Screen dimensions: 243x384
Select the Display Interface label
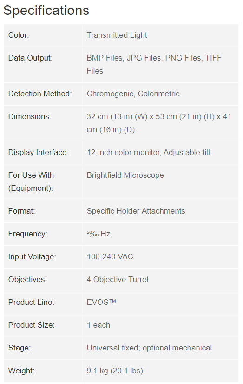click(39, 152)
